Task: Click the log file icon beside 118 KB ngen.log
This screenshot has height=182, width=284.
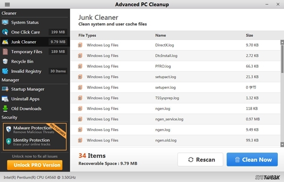Action: 80,109
